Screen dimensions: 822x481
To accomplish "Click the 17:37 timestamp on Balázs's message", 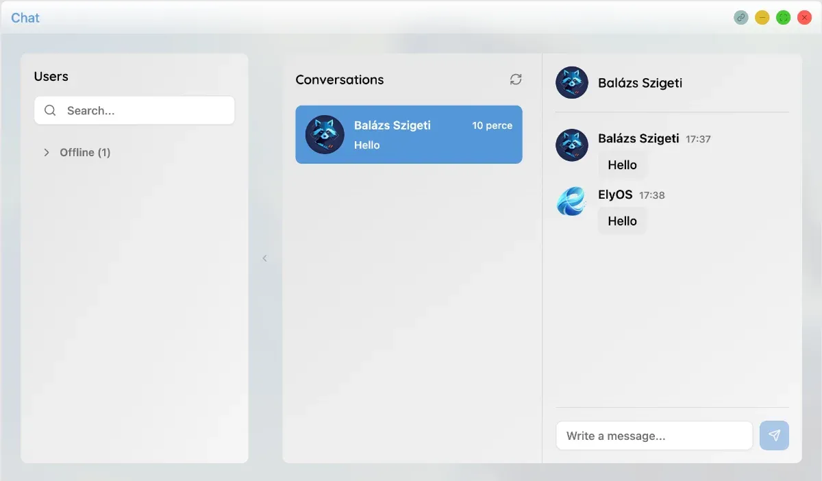I will point(698,138).
